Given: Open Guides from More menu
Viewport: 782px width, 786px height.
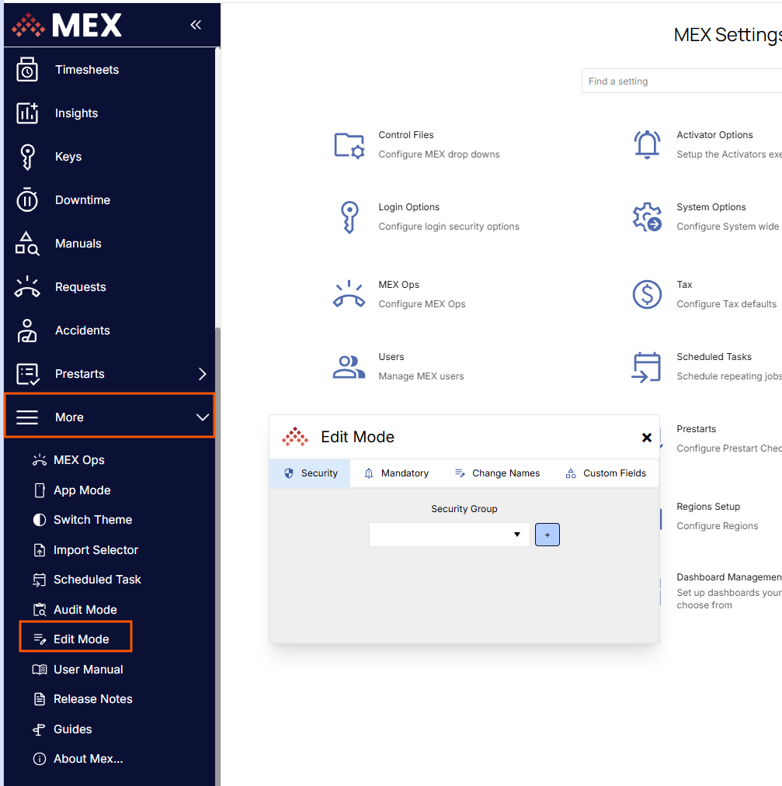Looking at the screenshot, I should pyautogui.click(x=73, y=729).
